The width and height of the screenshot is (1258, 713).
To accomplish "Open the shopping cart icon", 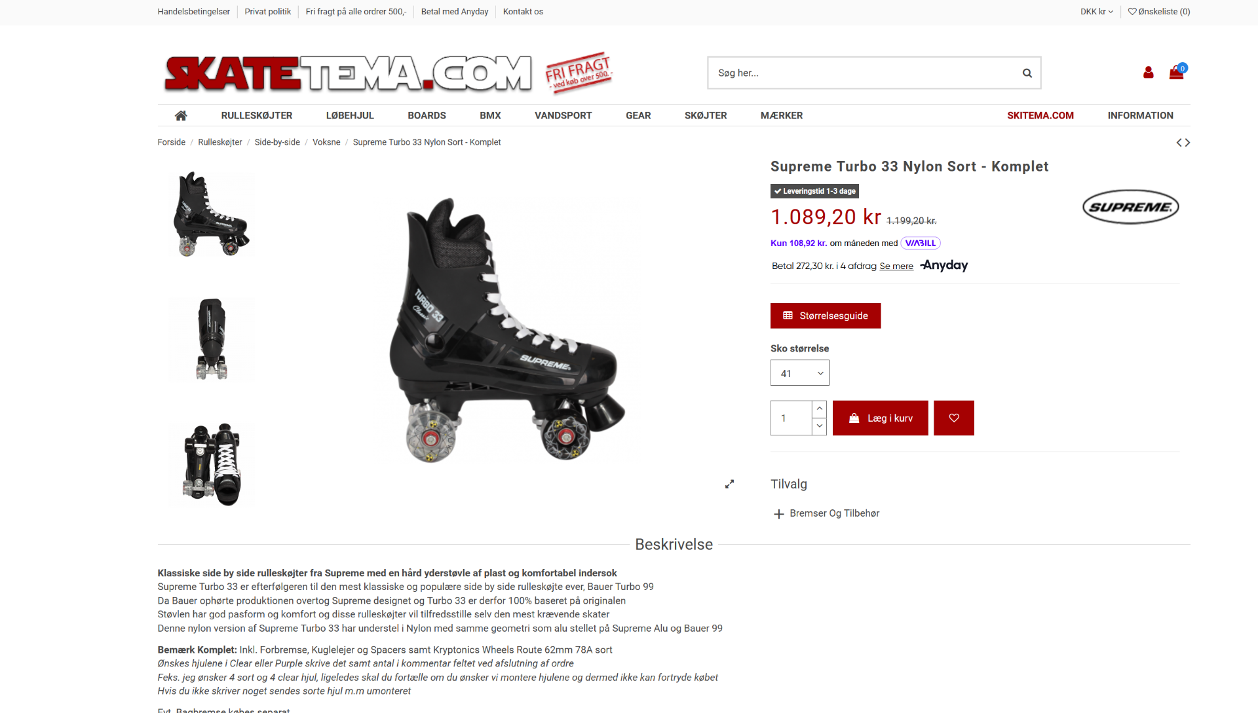I will click(x=1177, y=72).
